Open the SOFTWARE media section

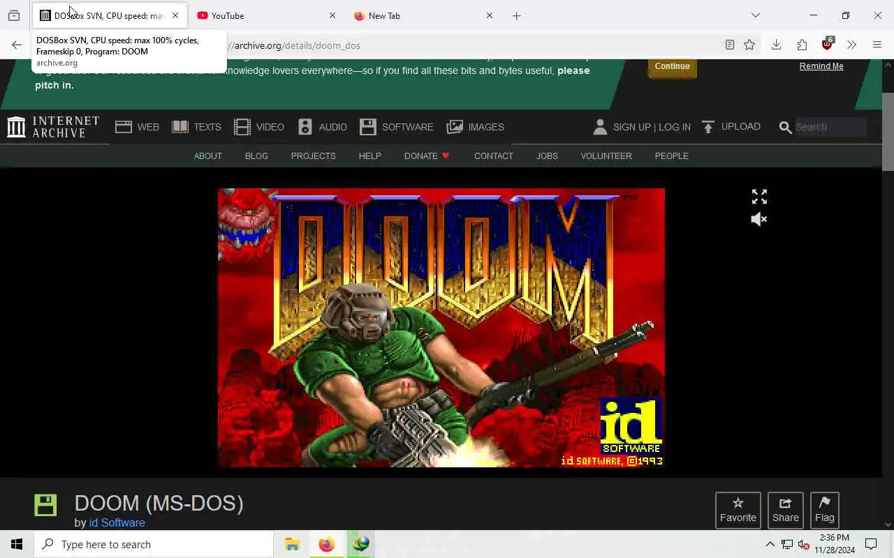coord(397,127)
